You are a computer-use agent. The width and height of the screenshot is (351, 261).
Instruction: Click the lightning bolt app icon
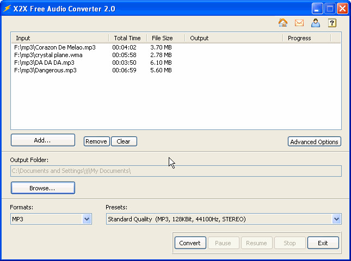pos(7,9)
